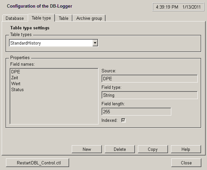Hit the Copy button
The width and height of the screenshot is (207, 170).
coord(152,149)
